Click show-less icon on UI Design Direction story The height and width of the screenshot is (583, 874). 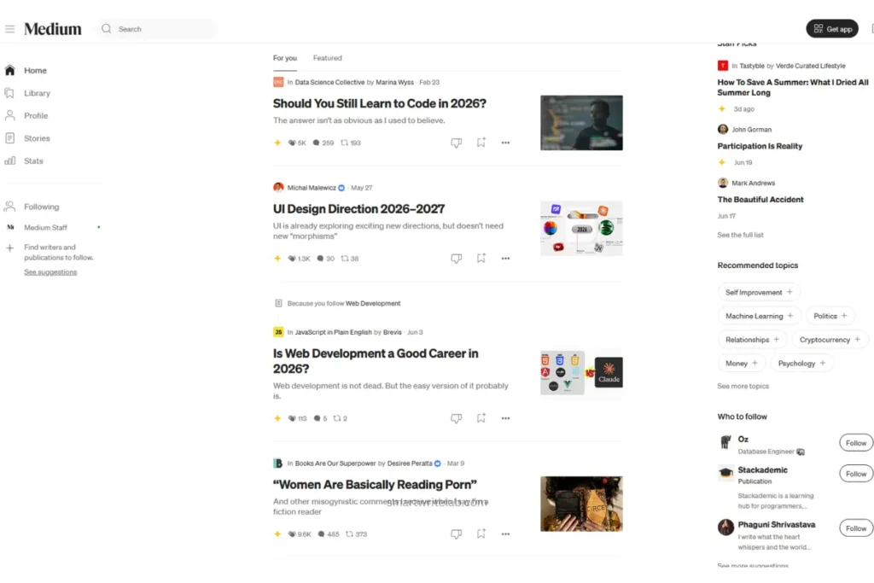tap(456, 258)
